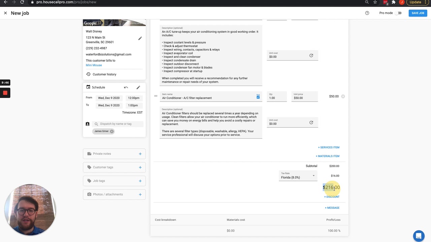
Task: Toggle tax checkbox for A/C filter replacement
Action: point(258,97)
